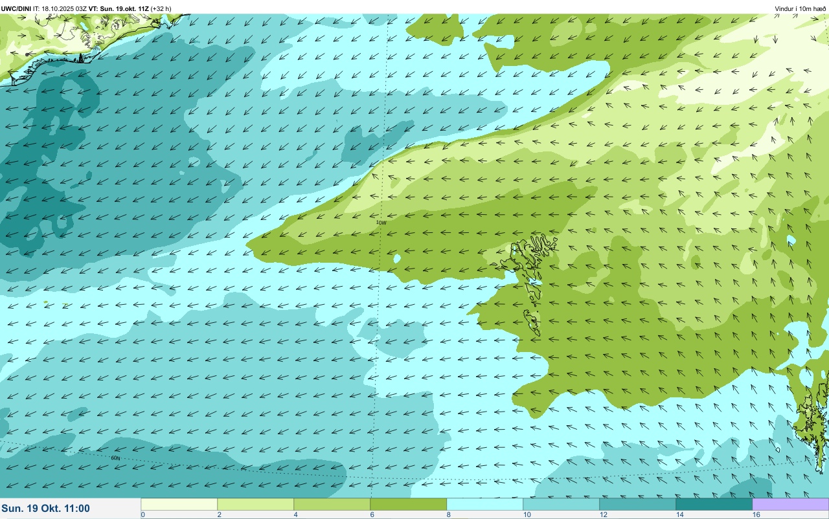This screenshot has width=829, height=519.
Task: Click the '60N' latitude label
Action: pyautogui.click(x=115, y=458)
